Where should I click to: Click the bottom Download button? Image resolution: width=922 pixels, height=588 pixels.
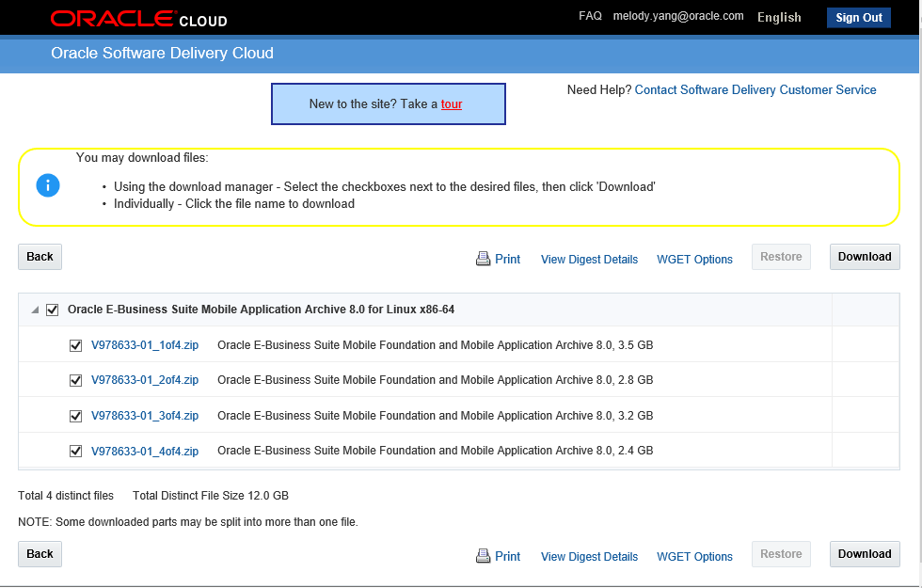865,554
